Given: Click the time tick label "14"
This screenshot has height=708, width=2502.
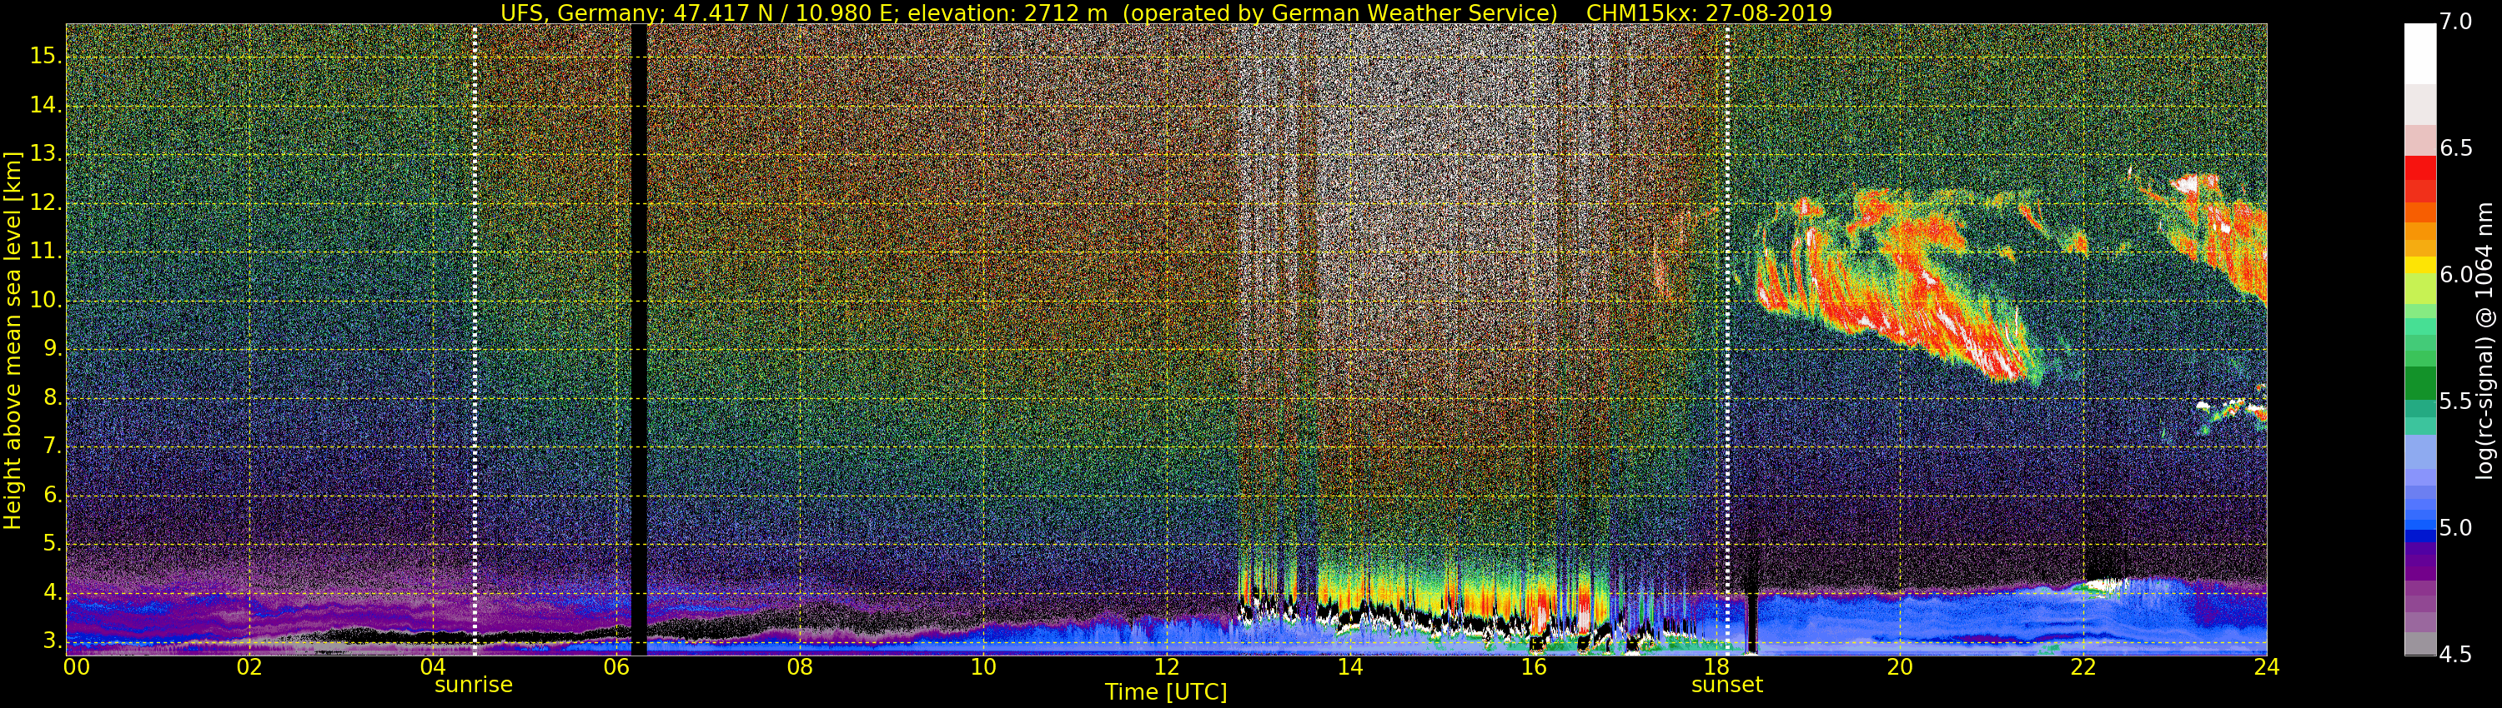Looking at the screenshot, I should point(1349,667).
